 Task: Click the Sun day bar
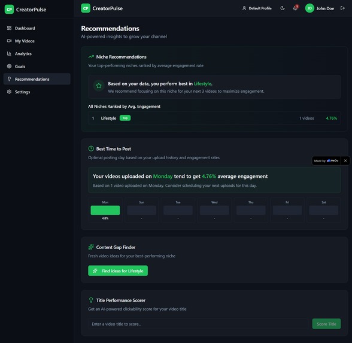142,210
